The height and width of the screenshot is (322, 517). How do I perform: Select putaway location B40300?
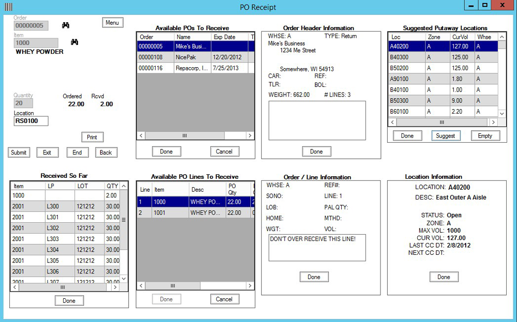click(443, 57)
